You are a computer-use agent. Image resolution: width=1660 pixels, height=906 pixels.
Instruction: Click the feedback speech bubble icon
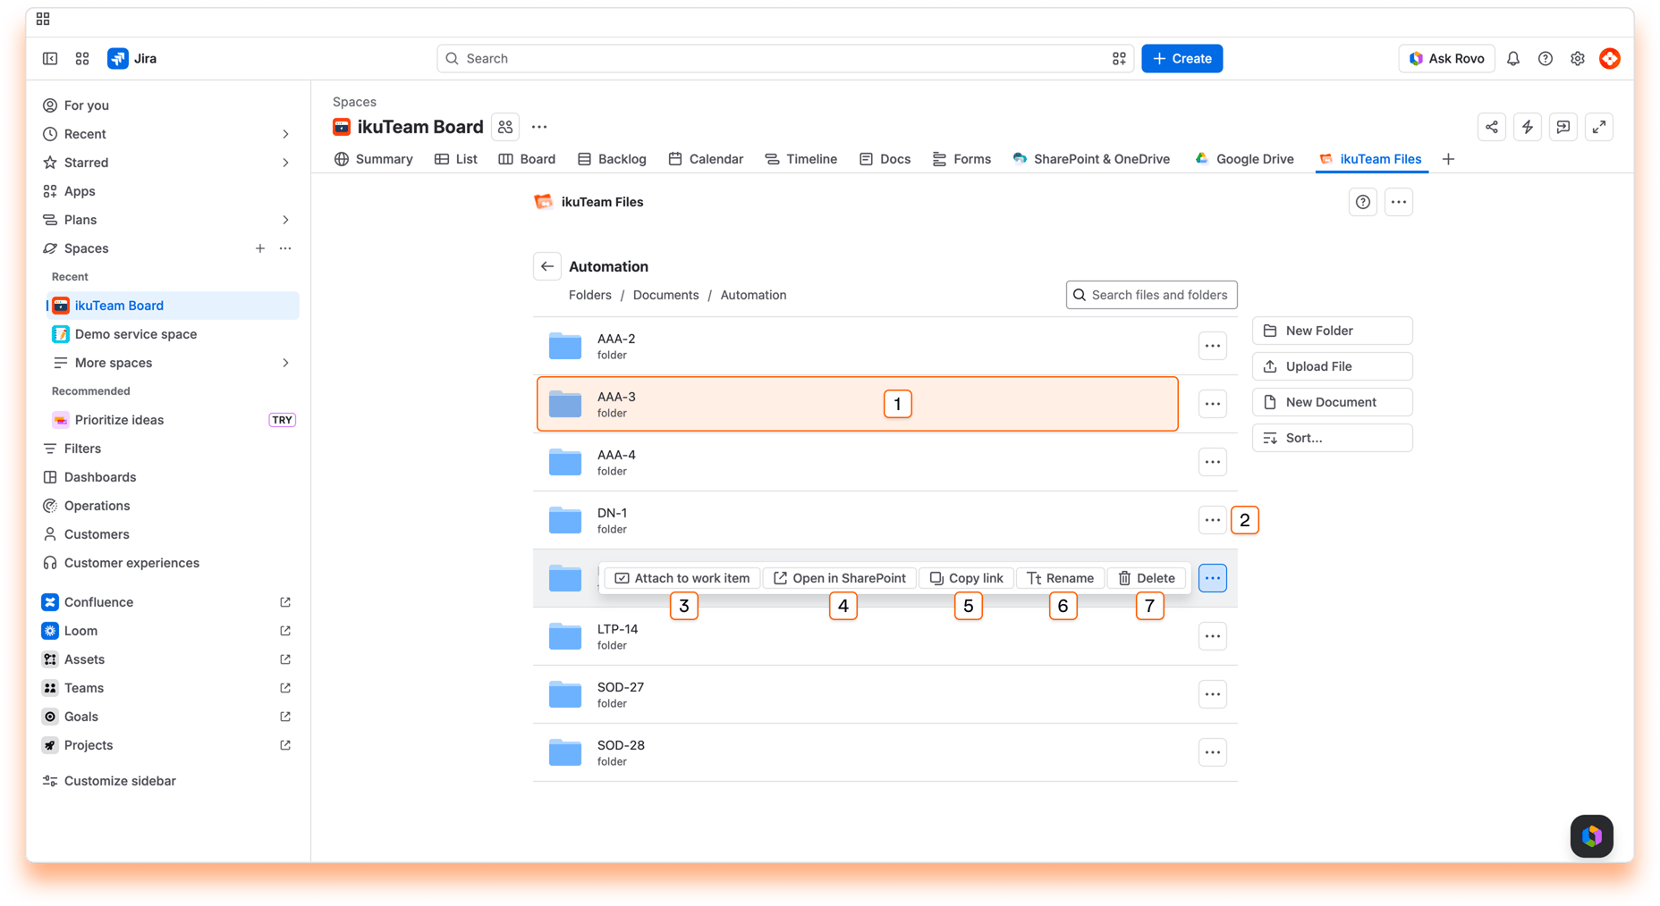1563,127
